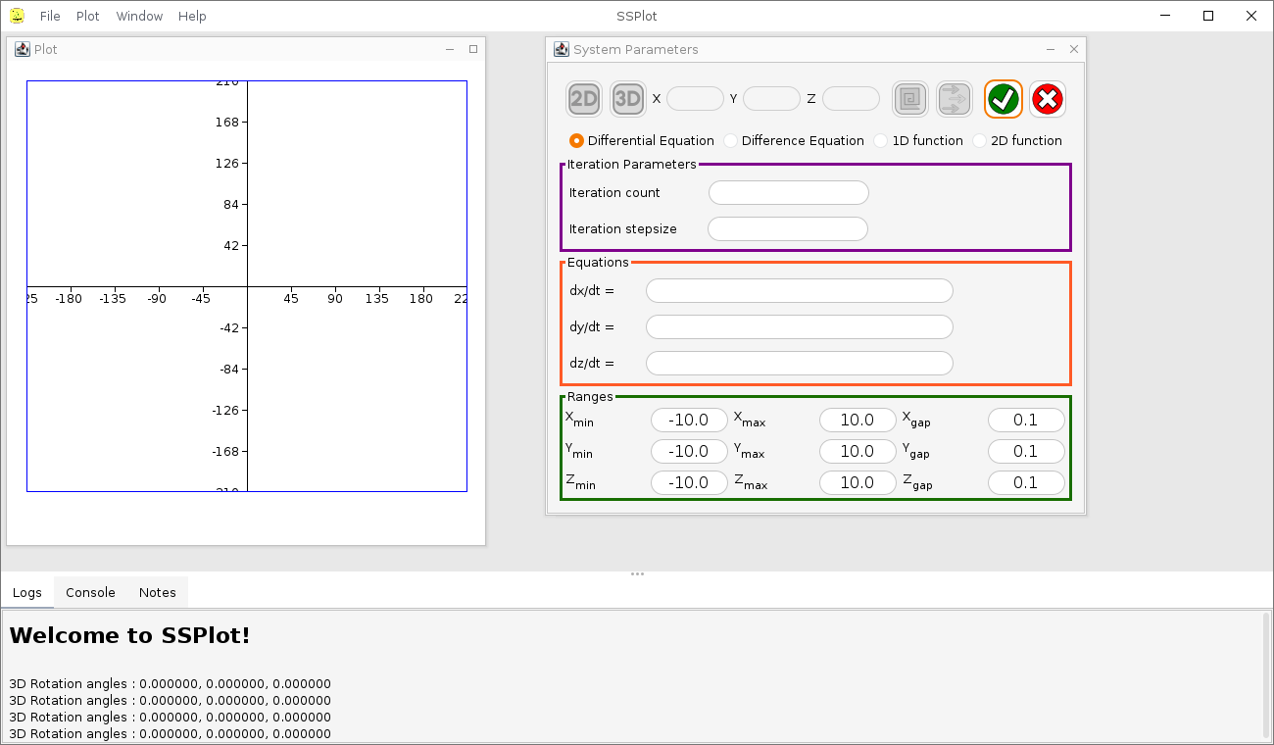
Task: Select the 2D function option
Action: (1017, 140)
